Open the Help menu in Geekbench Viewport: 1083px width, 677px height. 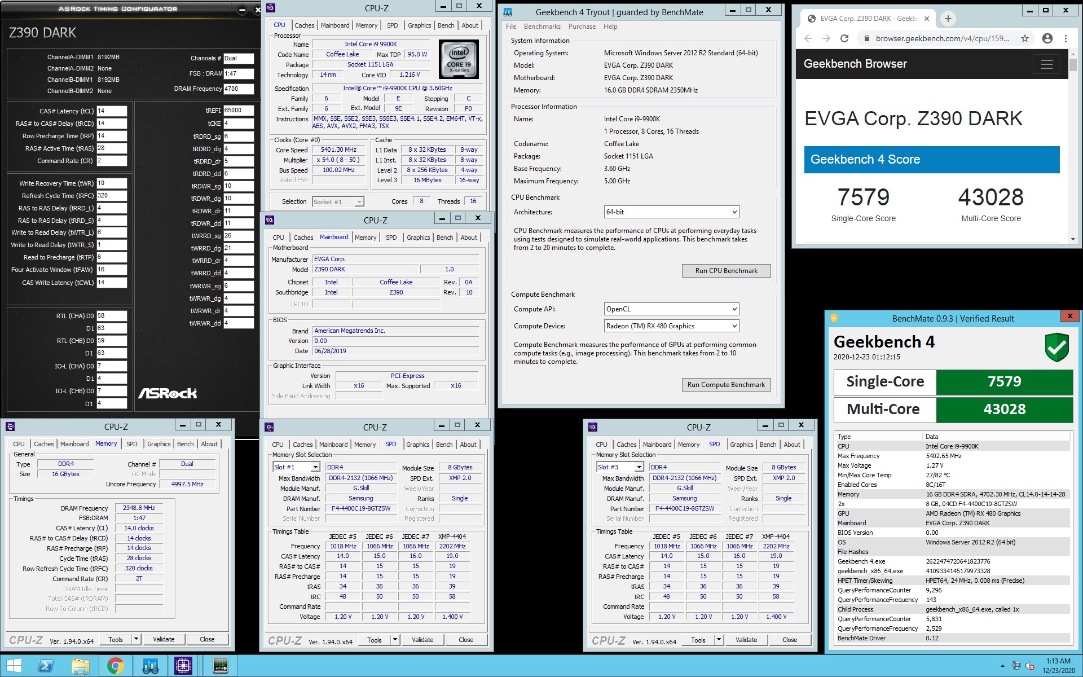(x=610, y=27)
